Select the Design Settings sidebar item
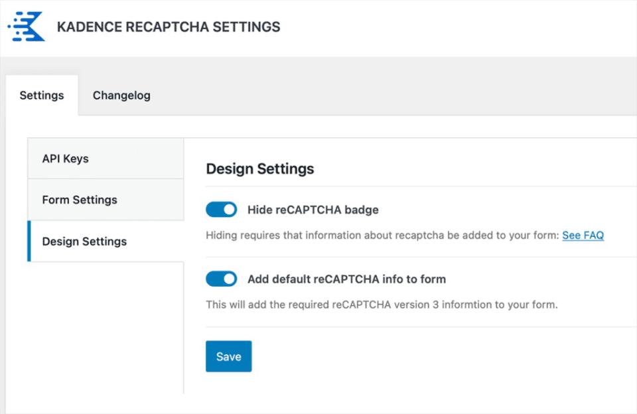 coord(84,241)
